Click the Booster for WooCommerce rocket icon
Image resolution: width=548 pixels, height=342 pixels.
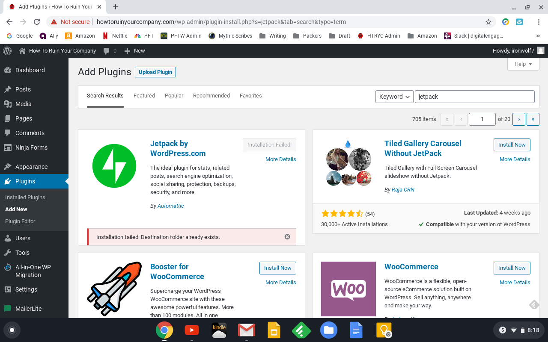(114, 289)
